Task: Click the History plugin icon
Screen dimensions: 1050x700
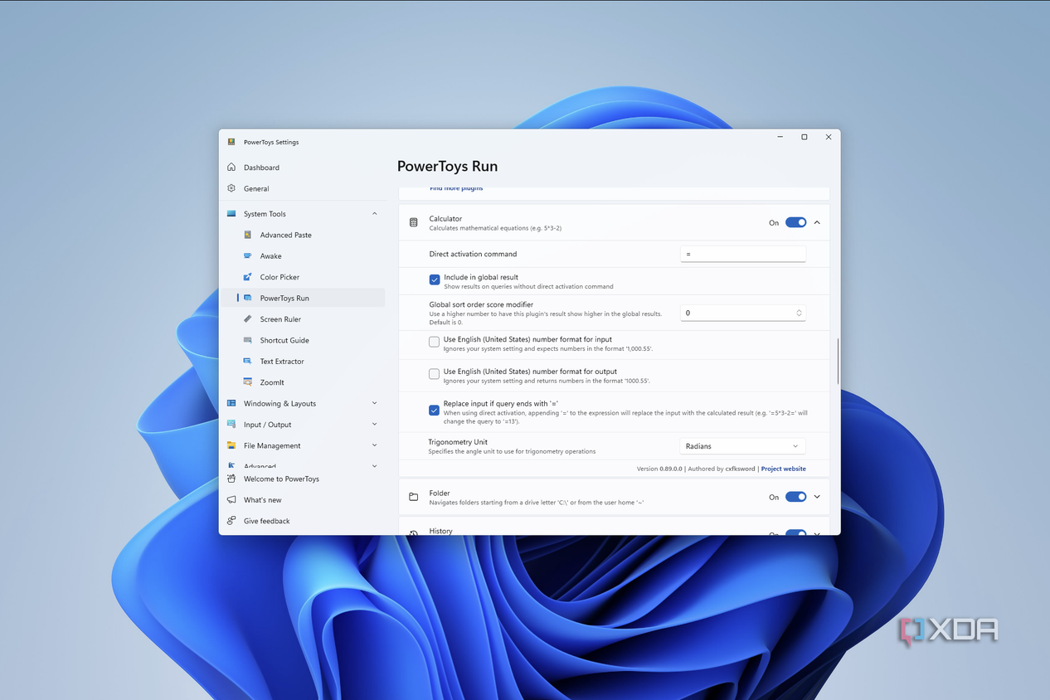Action: tap(414, 533)
